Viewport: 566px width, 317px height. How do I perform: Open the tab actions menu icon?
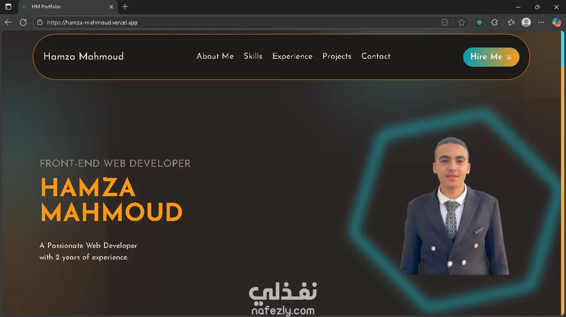pos(8,7)
